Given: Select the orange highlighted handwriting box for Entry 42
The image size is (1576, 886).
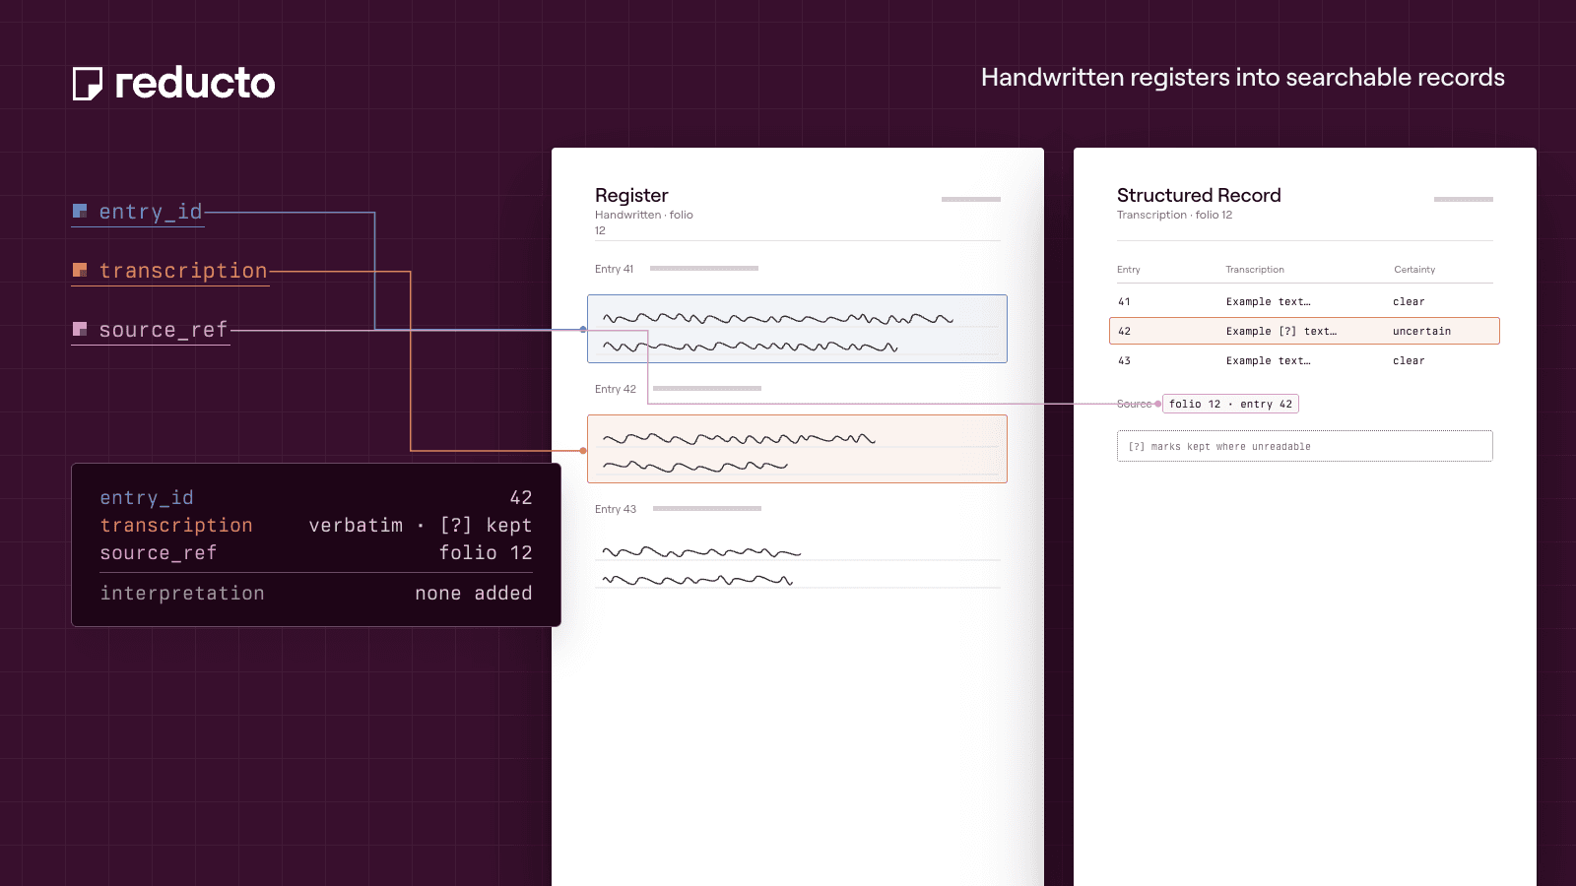Looking at the screenshot, I should pos(797,449).
